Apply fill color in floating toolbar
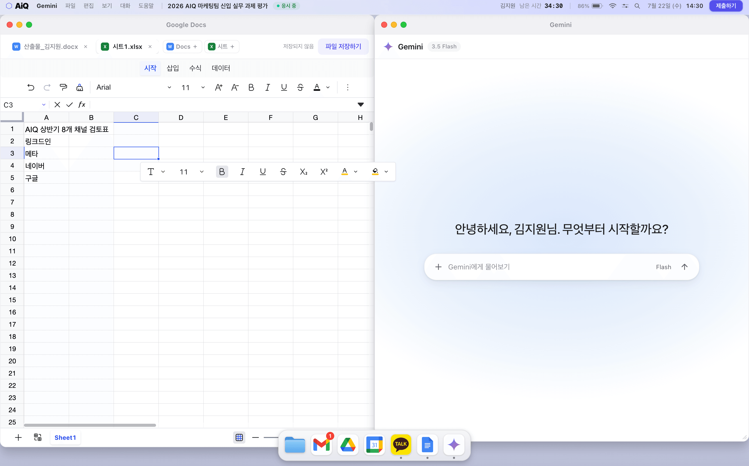Screen dimensions: 749x466 coord(375,172)
